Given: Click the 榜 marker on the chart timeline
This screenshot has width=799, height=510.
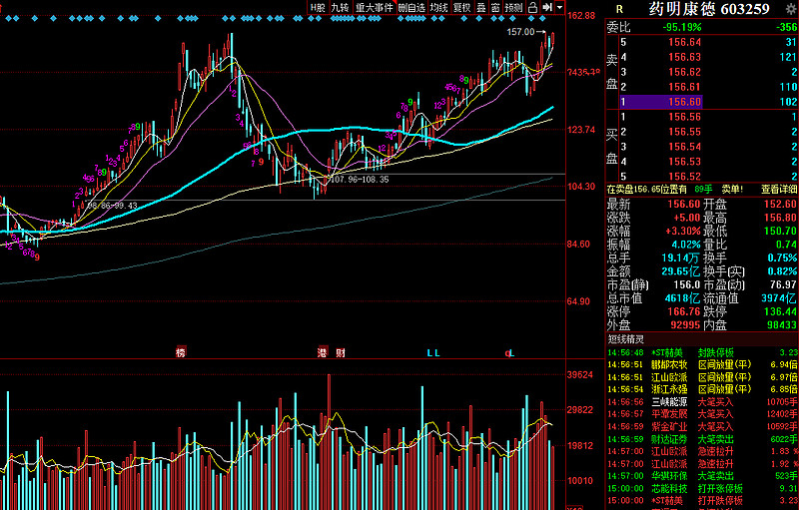Looking at the screenshot, I should point(181,352).
